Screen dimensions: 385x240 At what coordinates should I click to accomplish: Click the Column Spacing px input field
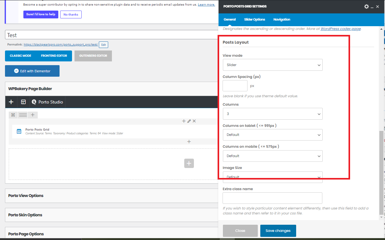pos(235,86)
